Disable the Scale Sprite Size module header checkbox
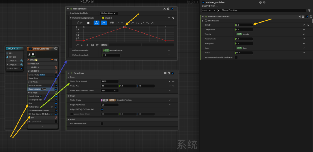Image resolution: width=313 pixels, height=152 pixels. (172, 9)
